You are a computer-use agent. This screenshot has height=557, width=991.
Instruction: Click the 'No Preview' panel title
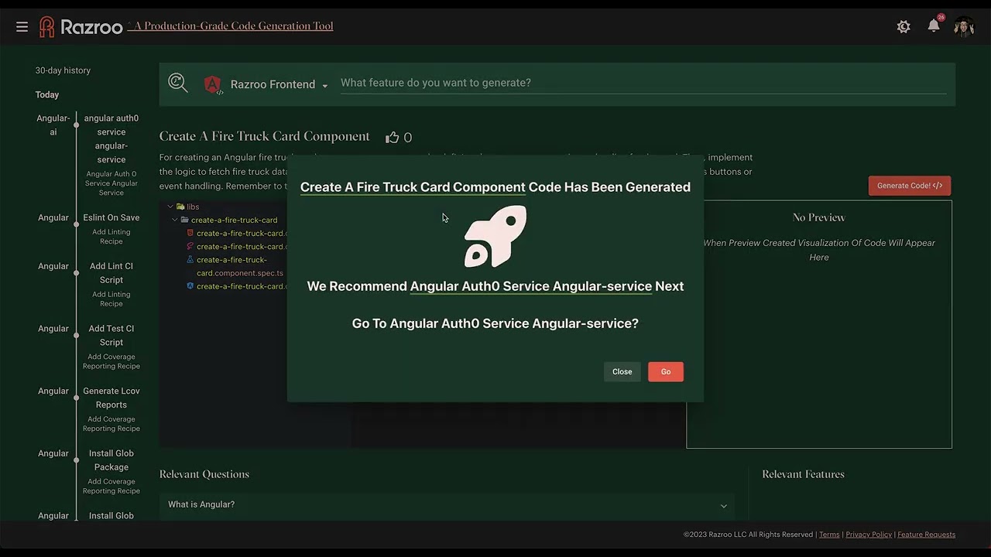pos(819,217)
